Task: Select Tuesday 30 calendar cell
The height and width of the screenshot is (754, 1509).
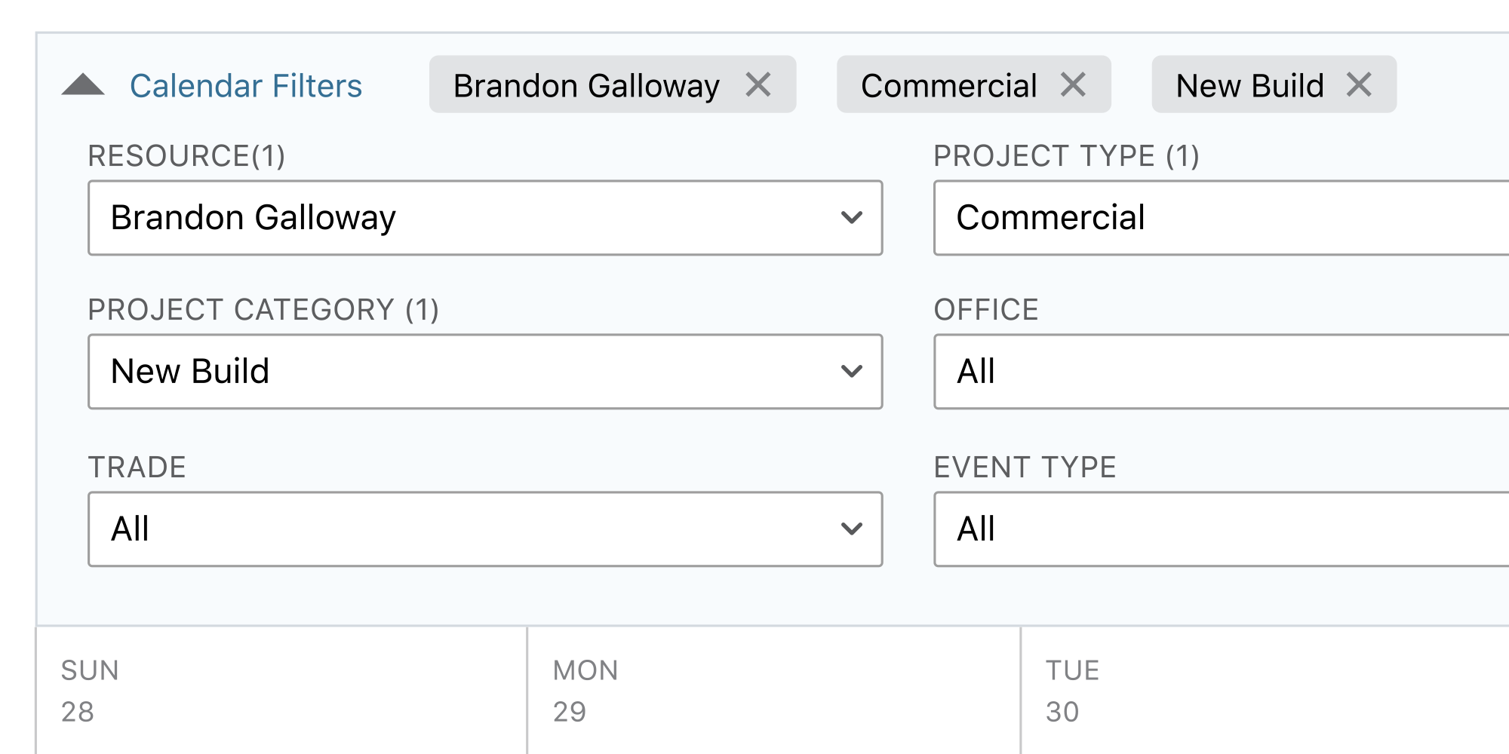Action: (x=1265, y=690)
